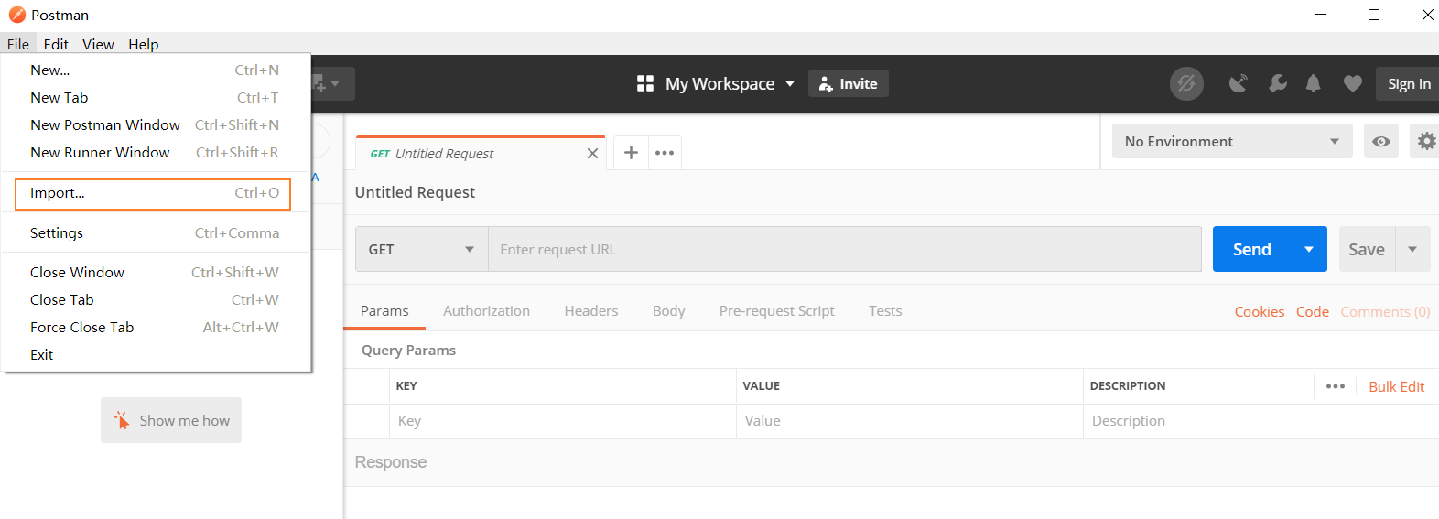Switch to the Authorization tab
Screen dimensions: 1439x519
[486, 311]
